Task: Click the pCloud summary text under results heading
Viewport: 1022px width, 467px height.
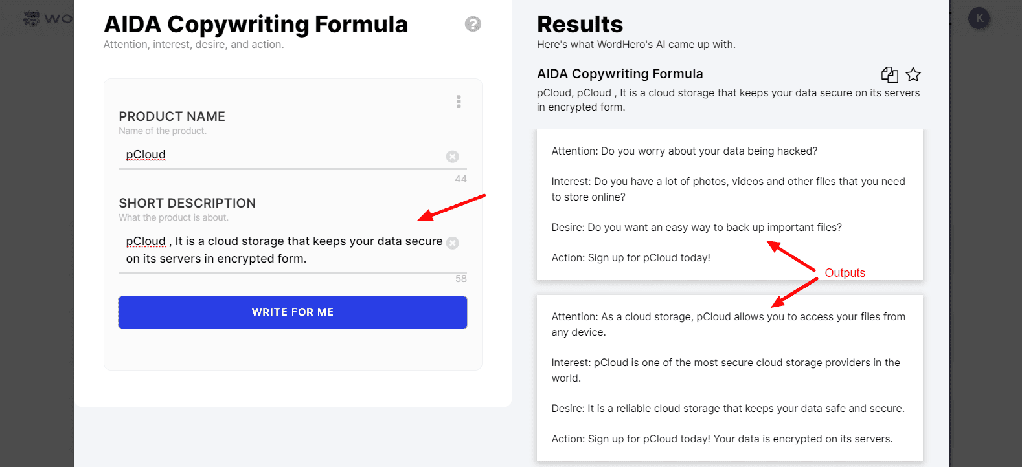Action: 728,100
